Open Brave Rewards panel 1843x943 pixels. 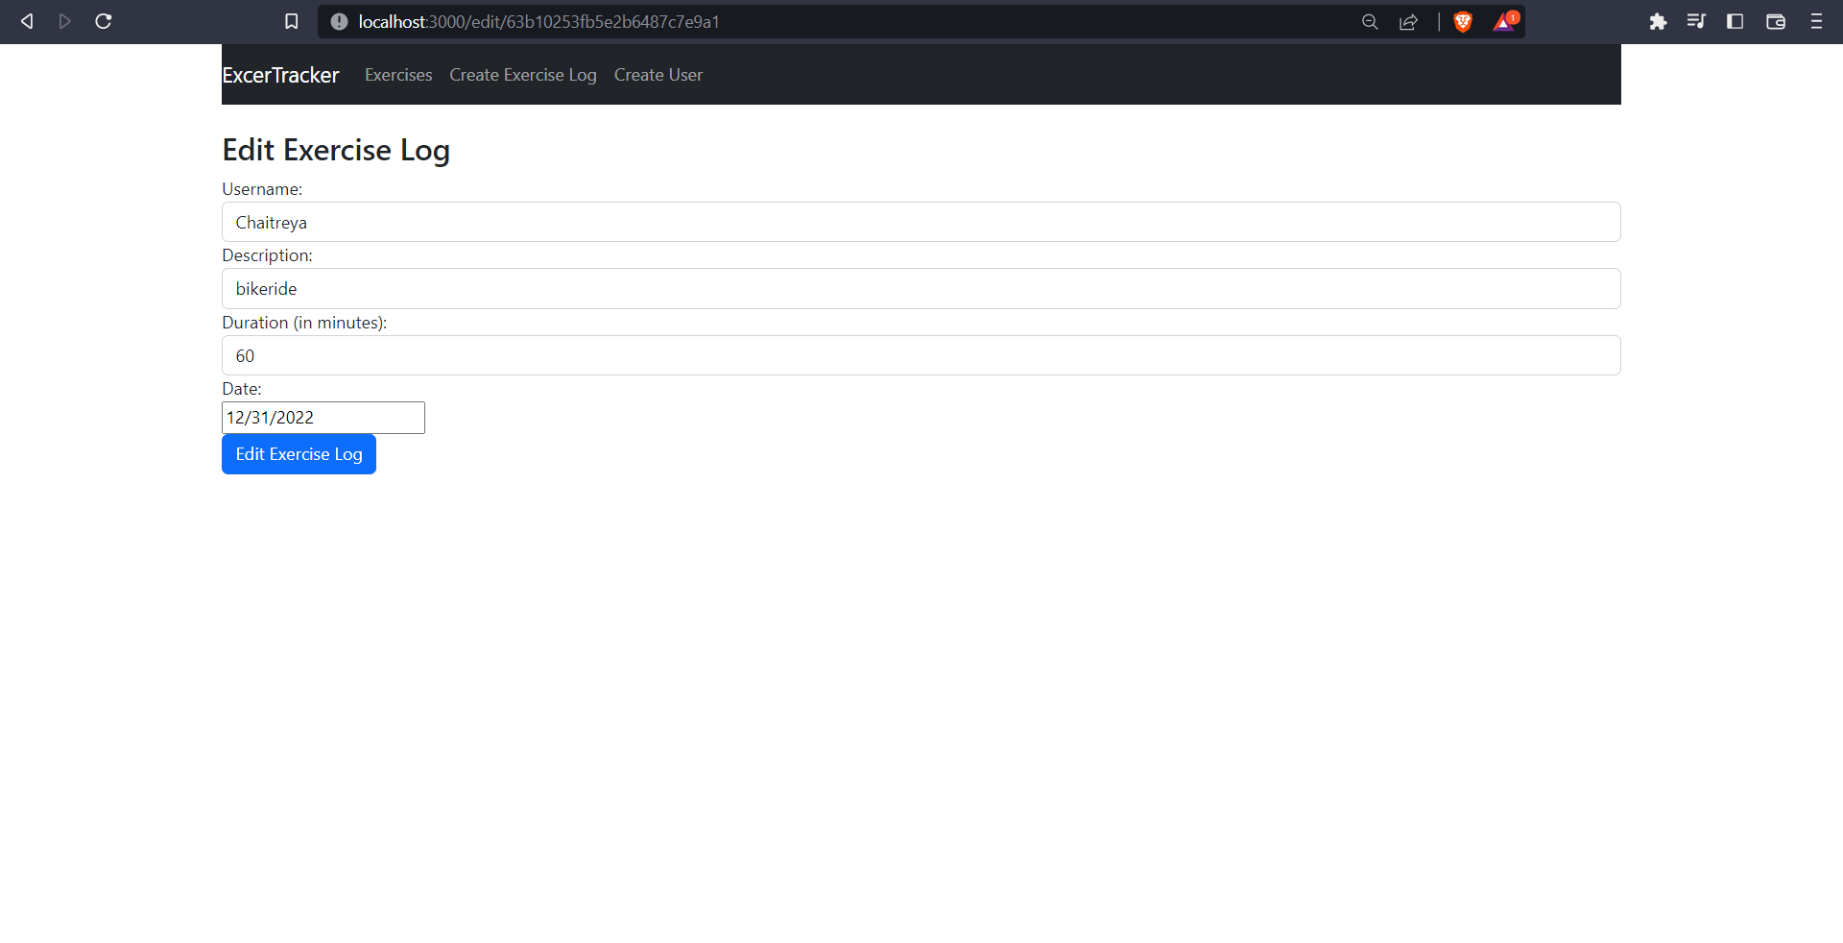pos(1502,21)
